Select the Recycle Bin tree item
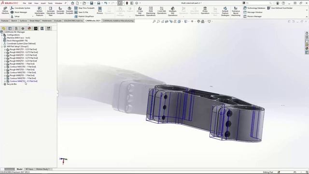The image size is (309, 174). tap(10, 84)
